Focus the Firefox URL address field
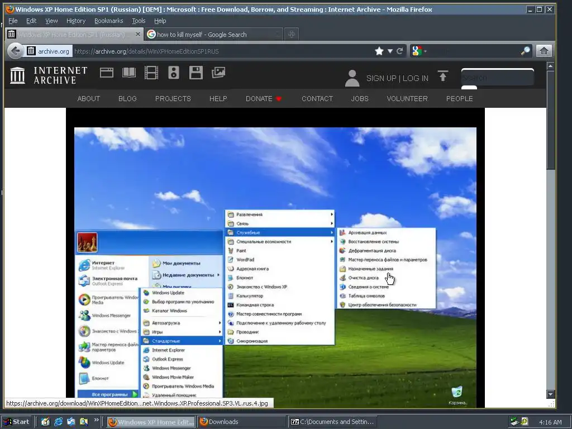 pyautogui.click(x=222, y=51)
